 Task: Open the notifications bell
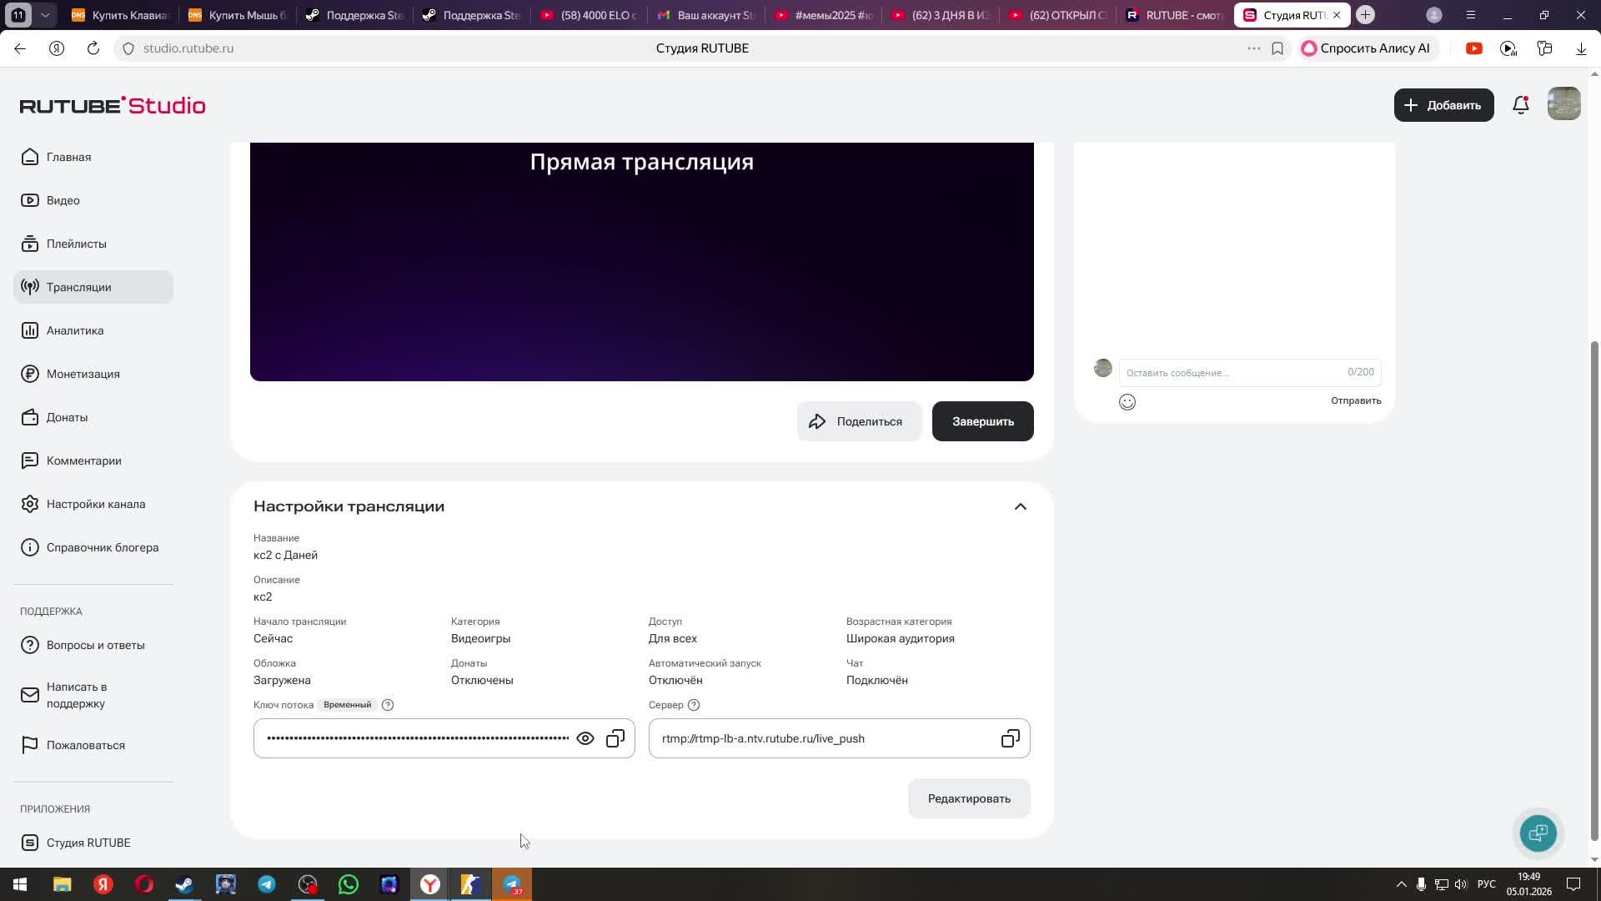[1521, 105]
